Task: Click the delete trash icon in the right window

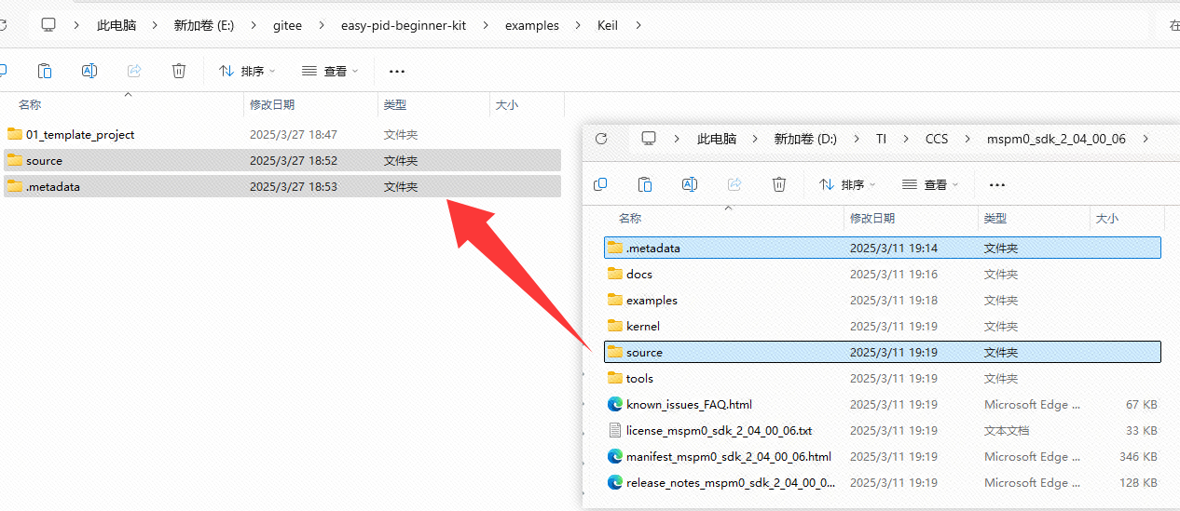Action: [x=779, y=184]
